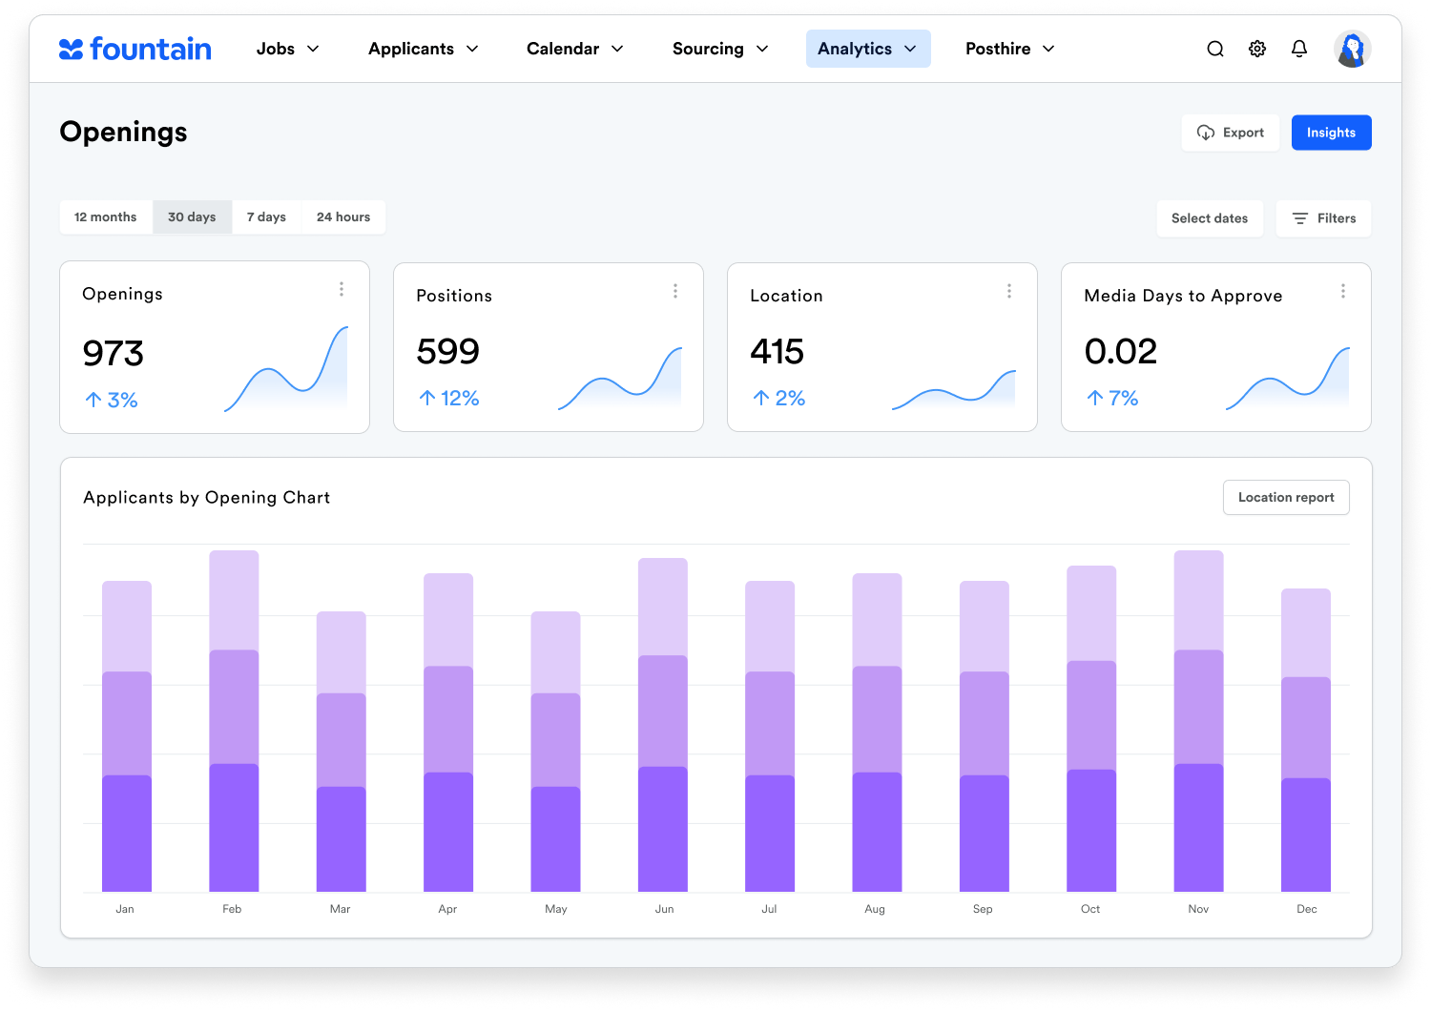
Task: Switch time range to 7 days
Action: (266, 217)
